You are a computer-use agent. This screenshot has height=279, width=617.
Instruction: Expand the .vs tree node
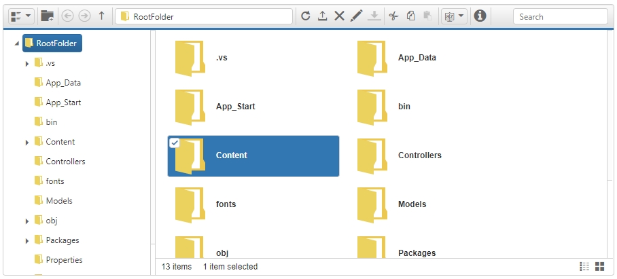click(27, 63)
